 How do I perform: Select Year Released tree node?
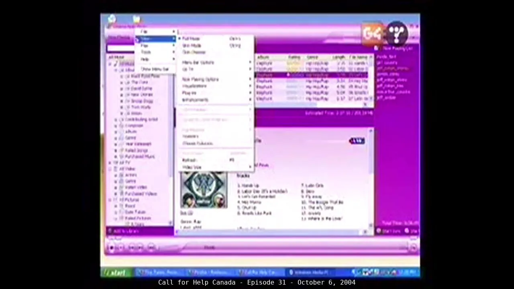click(138, 144)
